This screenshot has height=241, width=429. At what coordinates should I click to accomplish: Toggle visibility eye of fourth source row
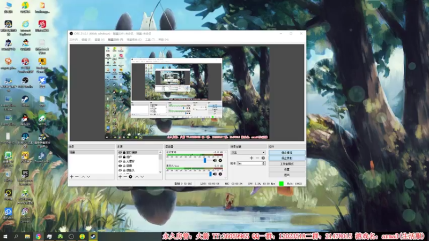click(120, 165)
